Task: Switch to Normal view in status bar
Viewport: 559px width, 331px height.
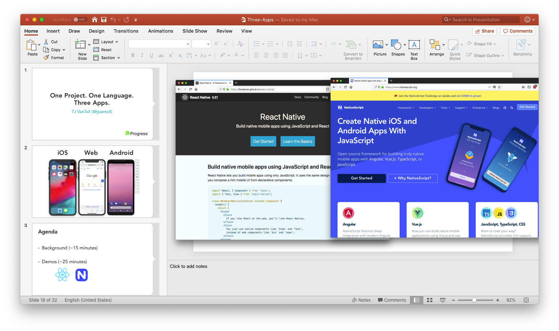Action: coord(416,300)
